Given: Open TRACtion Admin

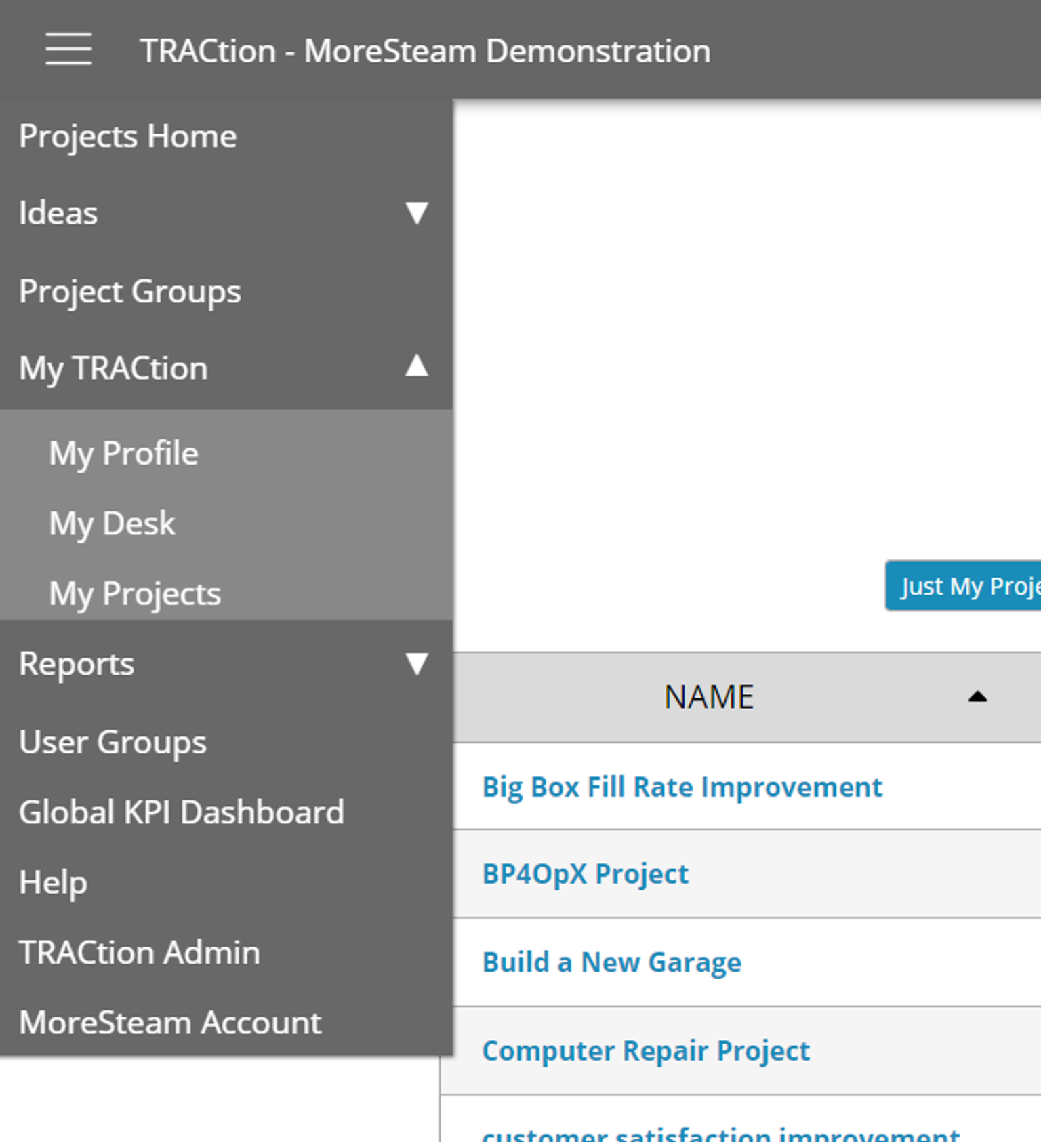Looking at the screenshot, I should click(140, 953).
